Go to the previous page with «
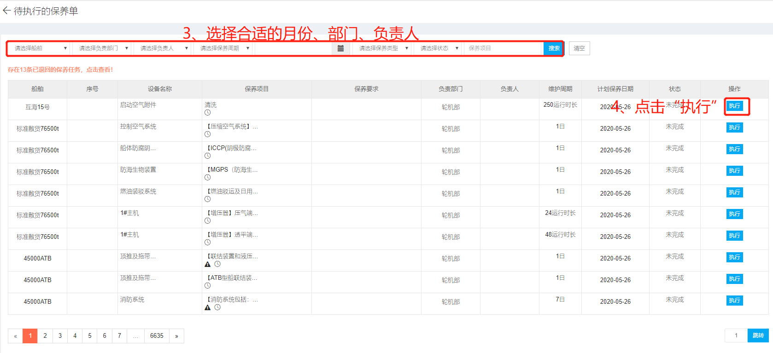This screenshot has height=353, width=773. coord(15,336)
